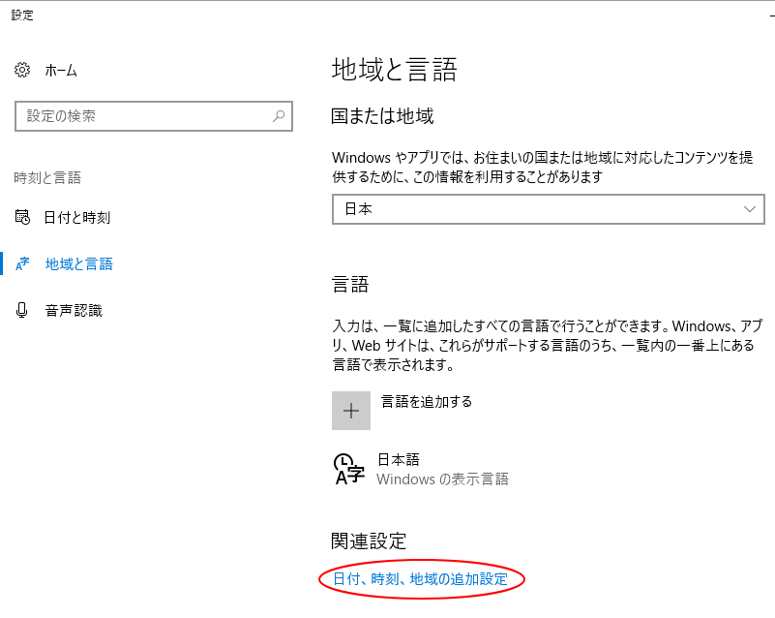
Task: Click the plus icon to add language
Action: click(x=351, y=411)
